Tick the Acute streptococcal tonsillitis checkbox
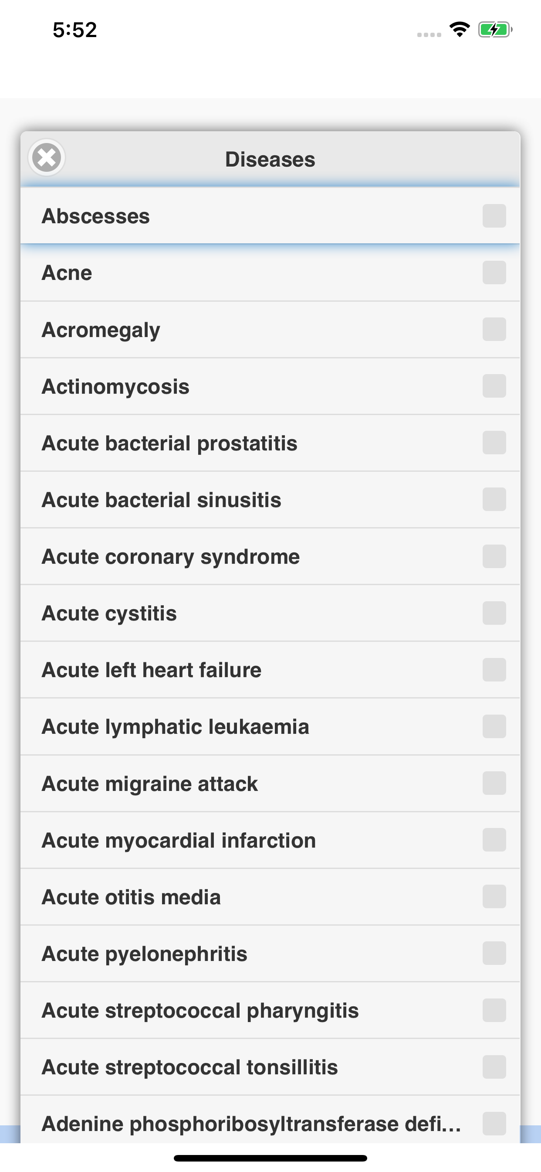The image size is (541, 1172). pyautogui.click(x=494, y=1066)
